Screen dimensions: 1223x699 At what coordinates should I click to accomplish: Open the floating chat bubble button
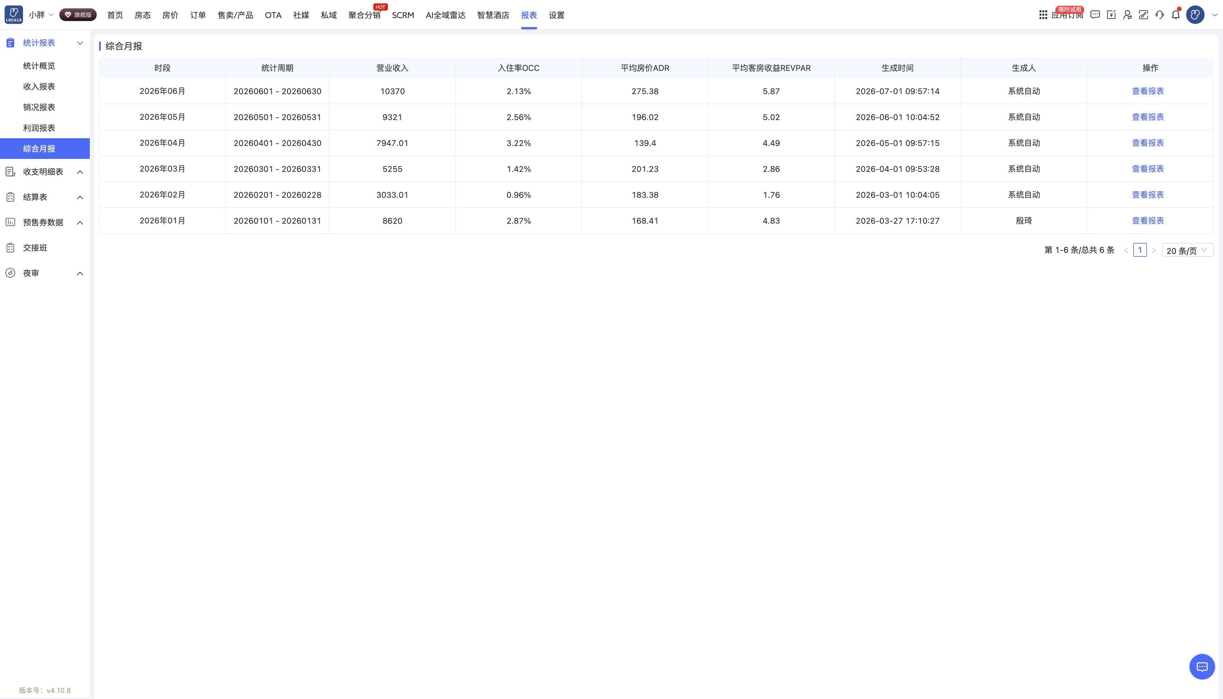[x=1202, y=666]
